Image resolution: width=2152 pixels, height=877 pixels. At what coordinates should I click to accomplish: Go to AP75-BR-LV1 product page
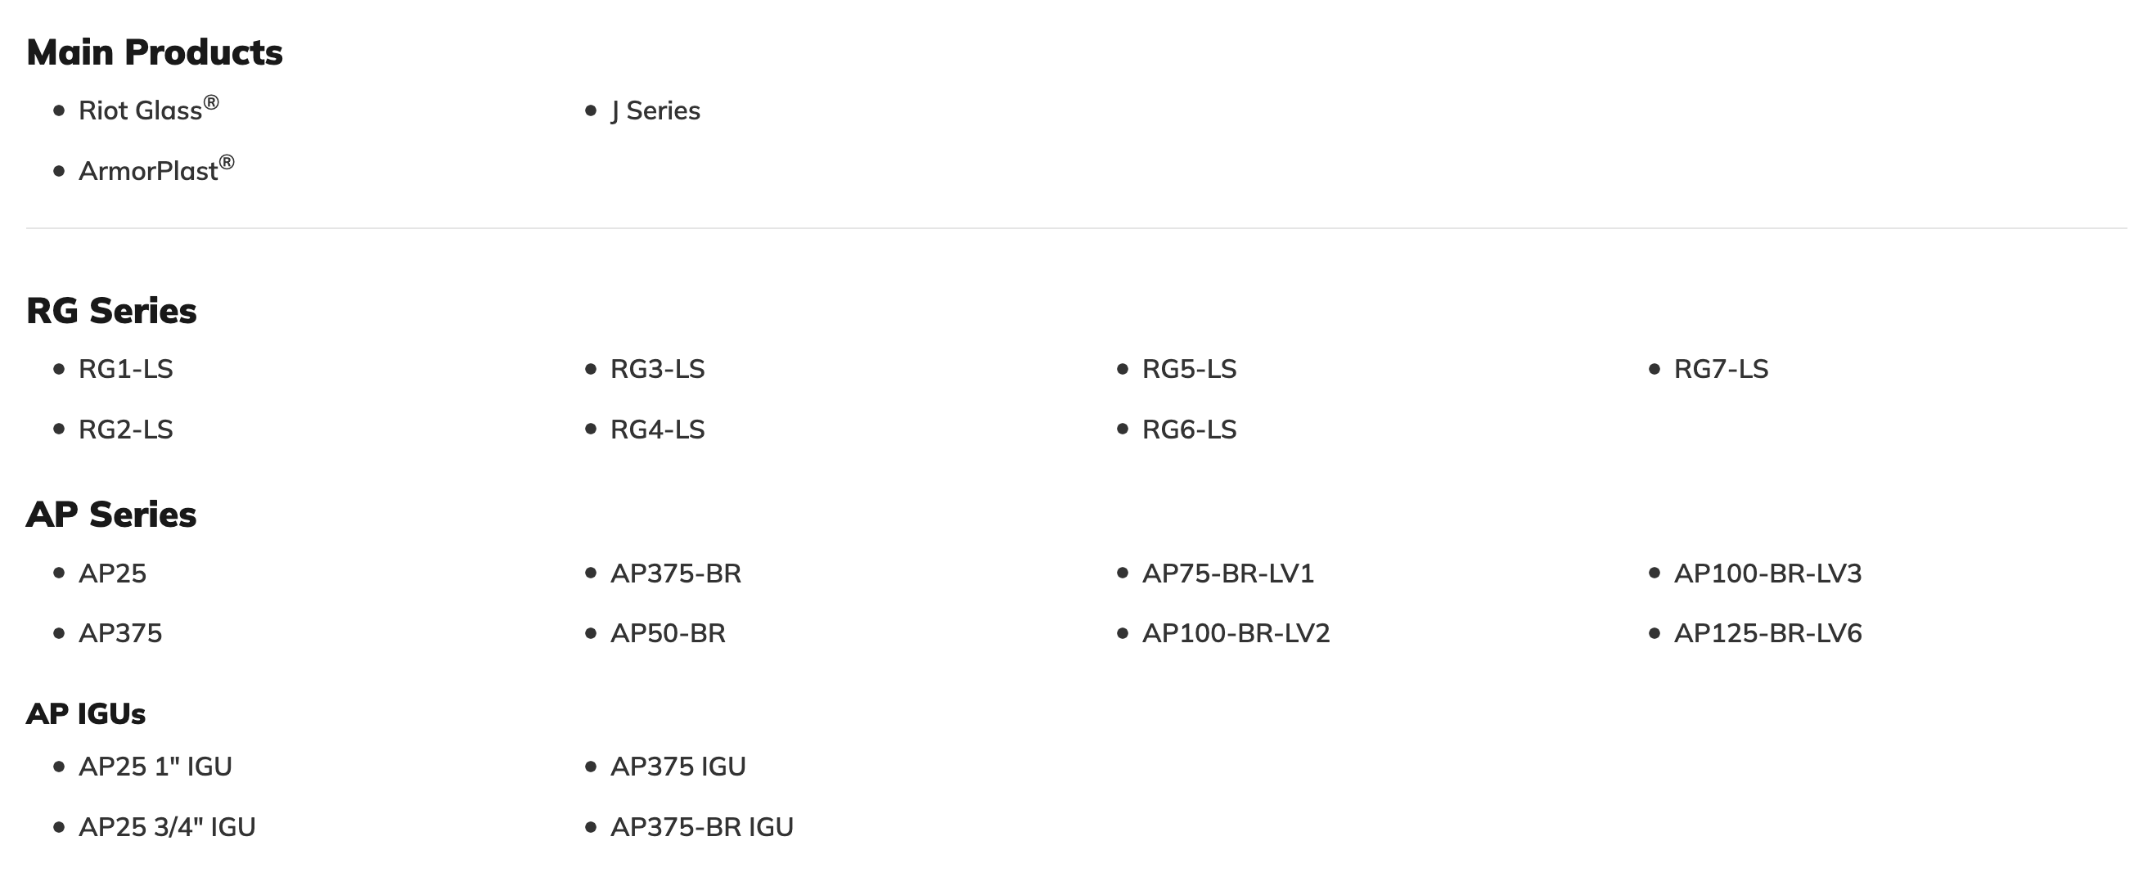[x=1228, y=573]
